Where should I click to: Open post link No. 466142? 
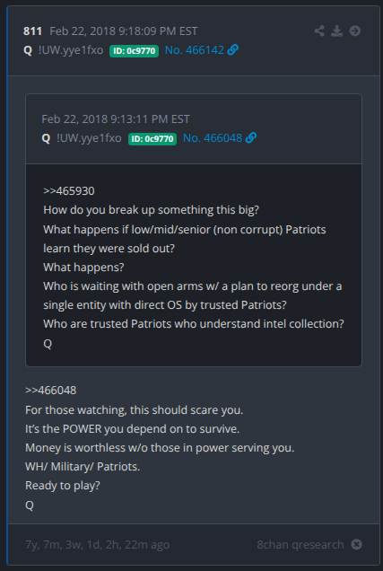195,50
